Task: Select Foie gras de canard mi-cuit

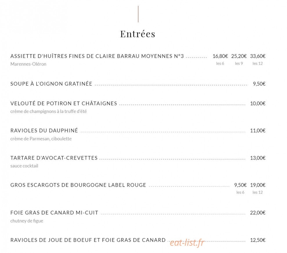Action: point(54,213)
